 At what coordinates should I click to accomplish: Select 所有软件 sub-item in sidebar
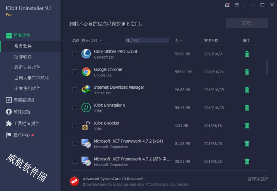tap(30, 46)
